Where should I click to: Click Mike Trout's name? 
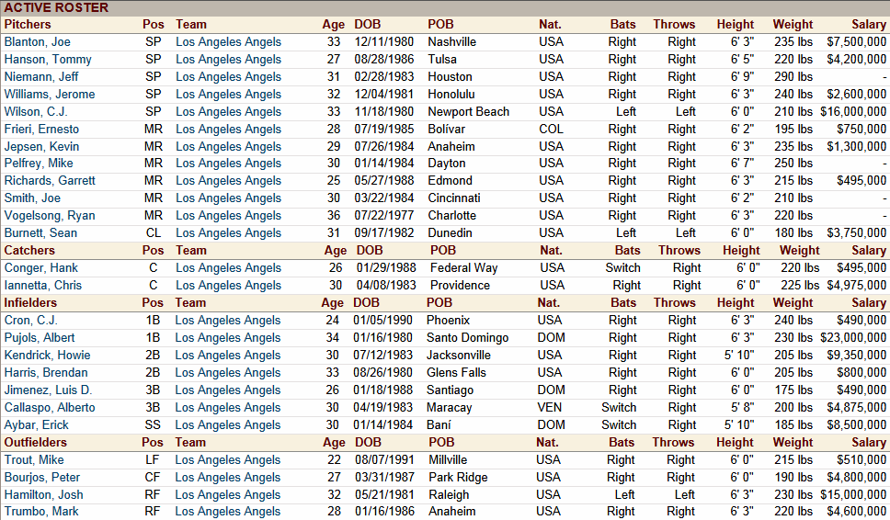32,459
